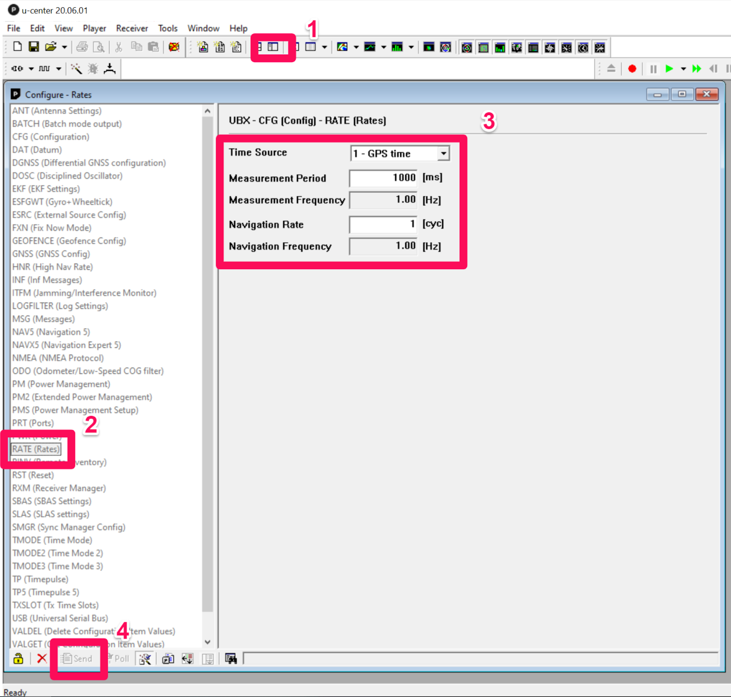Click the green fast-forward icon
The image size is (731, 697).
point(696,69)
